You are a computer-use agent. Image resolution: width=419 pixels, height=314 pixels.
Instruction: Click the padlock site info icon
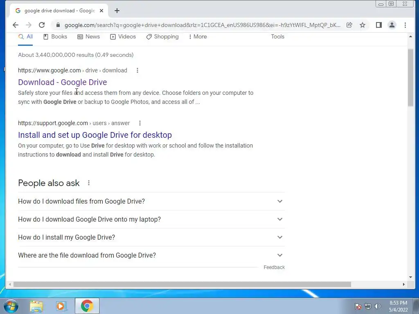[x=58, y=25]
